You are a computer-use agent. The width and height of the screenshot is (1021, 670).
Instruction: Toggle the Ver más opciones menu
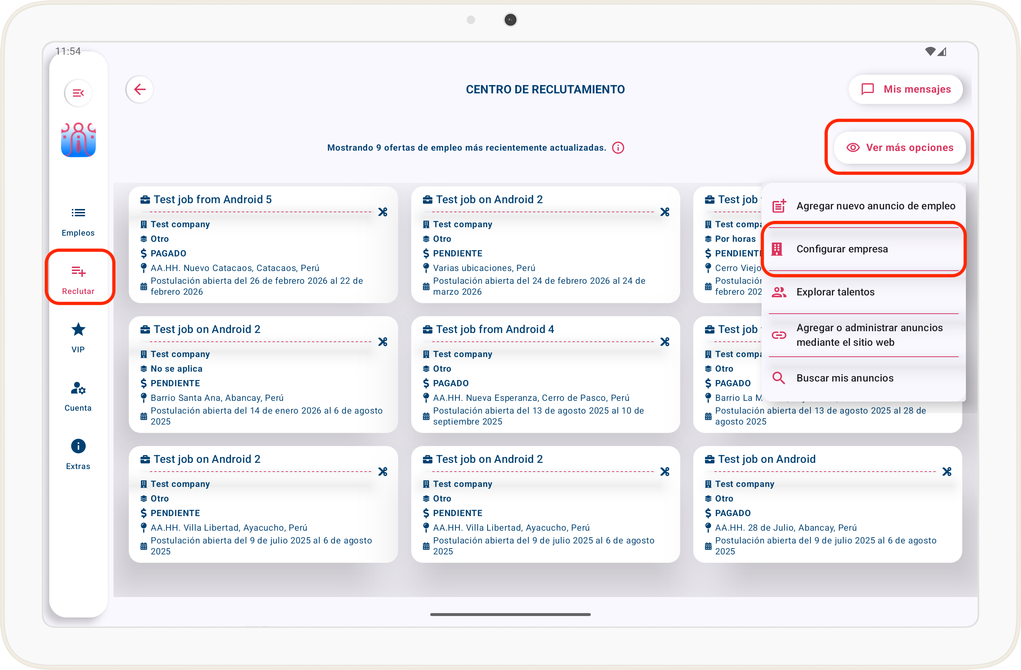pos(899,147)
